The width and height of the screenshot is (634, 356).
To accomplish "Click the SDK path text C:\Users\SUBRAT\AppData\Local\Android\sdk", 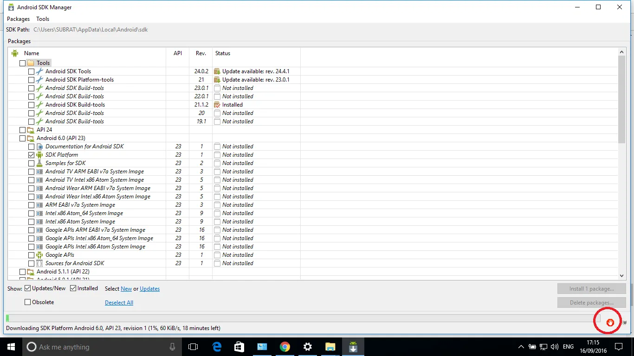I will click(91, 30).
